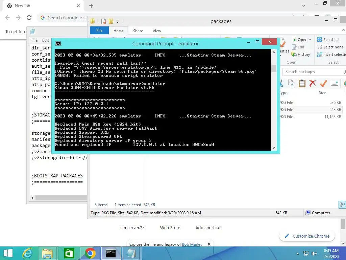Click the Command Prompt title bar icon

coord(58,44)
